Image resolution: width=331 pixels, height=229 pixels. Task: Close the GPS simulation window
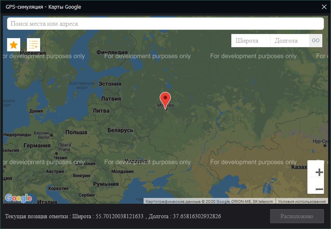click(324, 7)
